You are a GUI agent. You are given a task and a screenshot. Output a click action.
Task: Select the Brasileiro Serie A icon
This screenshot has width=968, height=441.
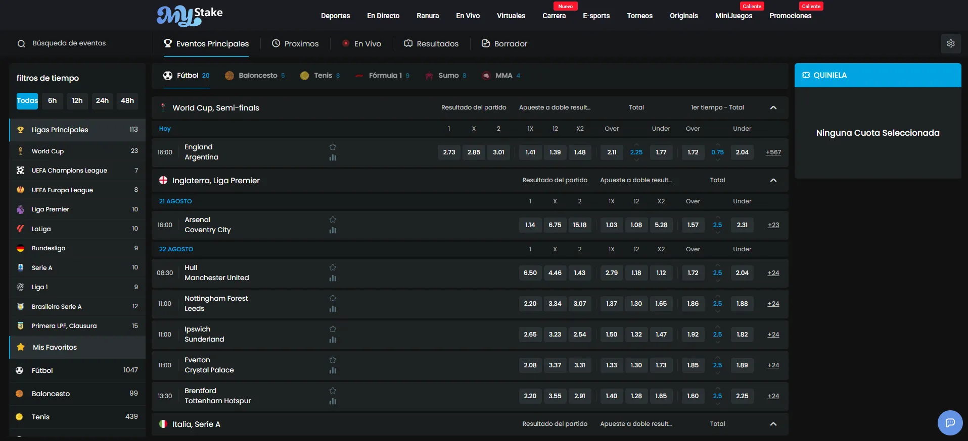pyautogui.click(x=20, y=306)
